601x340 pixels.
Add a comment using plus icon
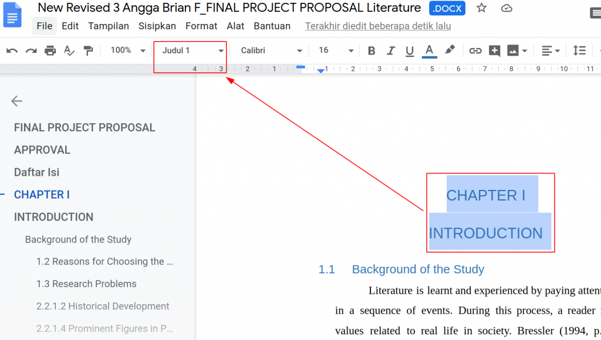[495, 51]
